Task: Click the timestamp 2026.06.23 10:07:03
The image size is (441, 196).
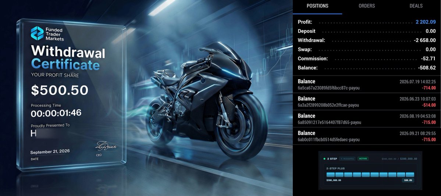Action: click(418, 99)
